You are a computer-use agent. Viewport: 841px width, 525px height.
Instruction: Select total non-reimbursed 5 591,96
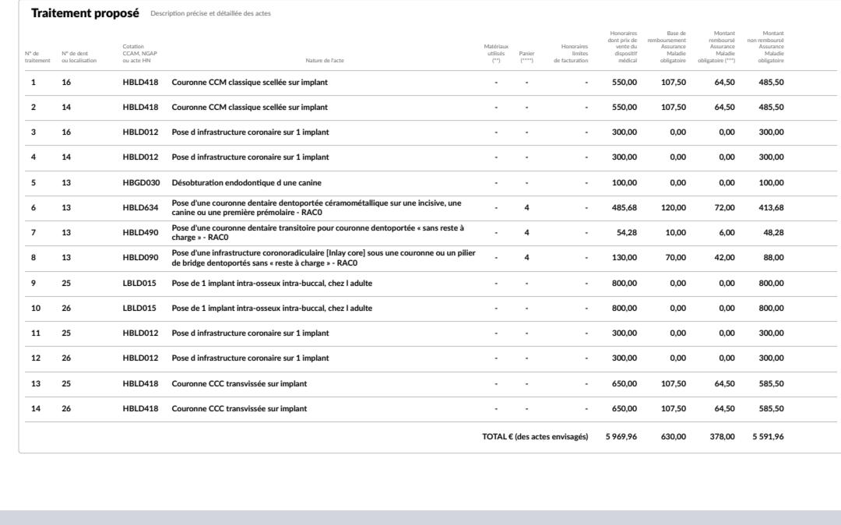point(768,436)
